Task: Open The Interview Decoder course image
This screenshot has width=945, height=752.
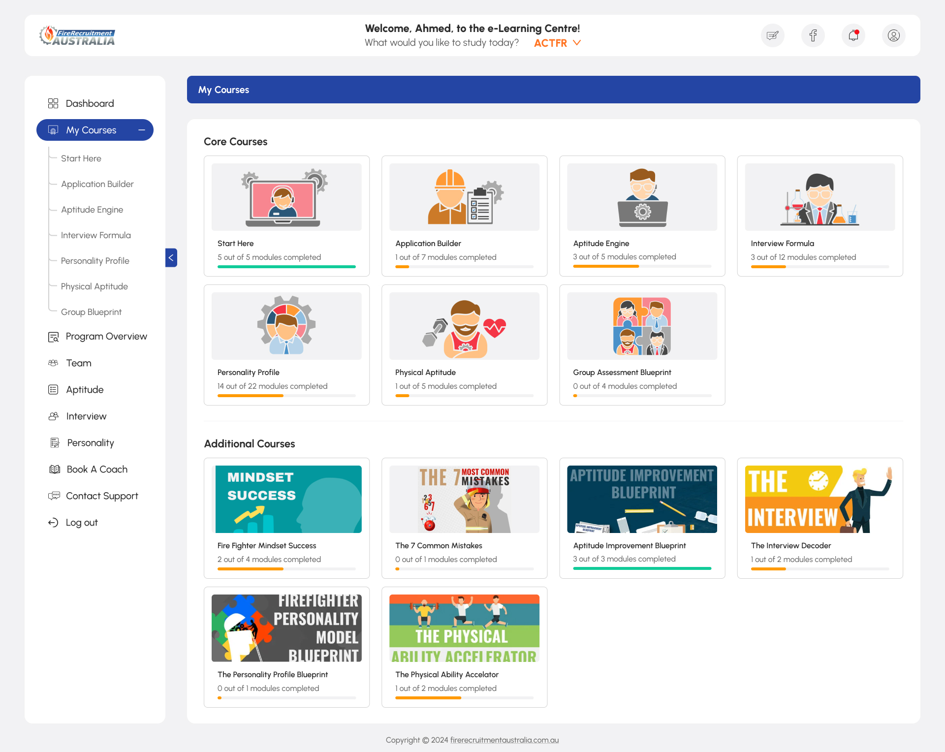Action: 820,499
